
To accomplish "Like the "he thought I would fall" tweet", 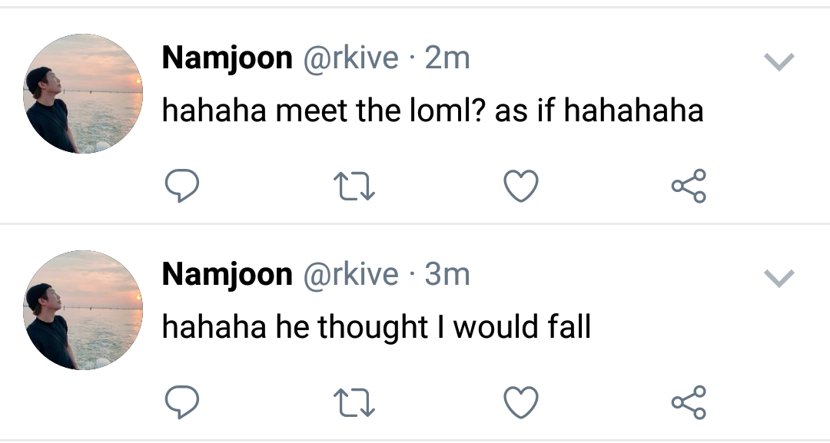I will pos(520,402).
